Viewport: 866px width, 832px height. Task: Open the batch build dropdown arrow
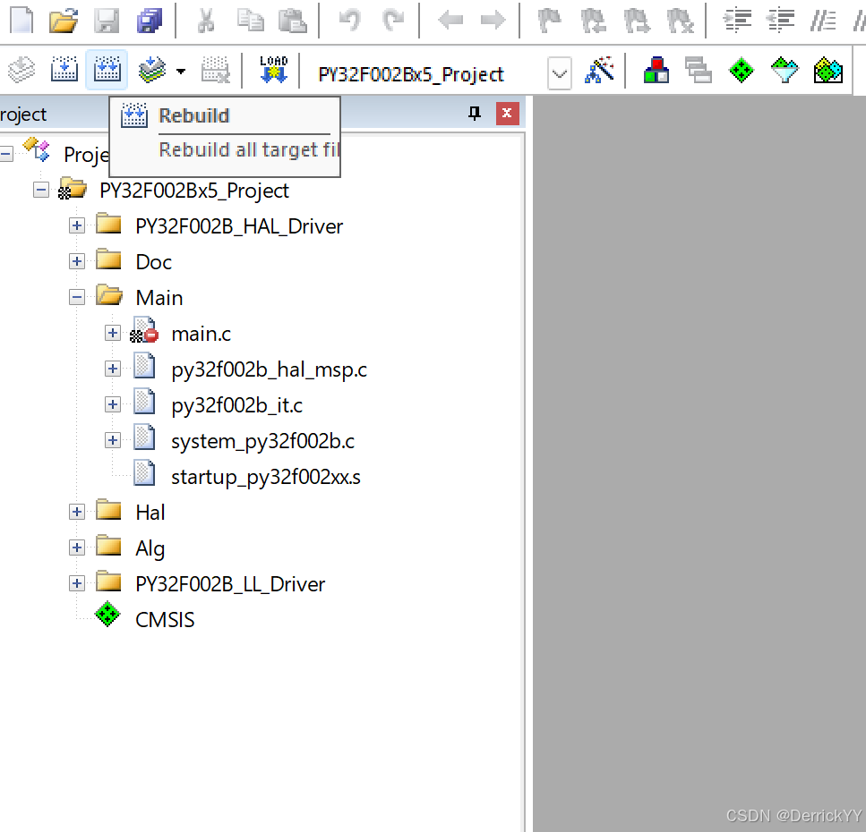tap(181, 72)
